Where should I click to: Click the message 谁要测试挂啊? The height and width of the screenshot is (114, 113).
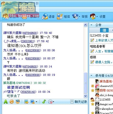click(x=19, y=87)
